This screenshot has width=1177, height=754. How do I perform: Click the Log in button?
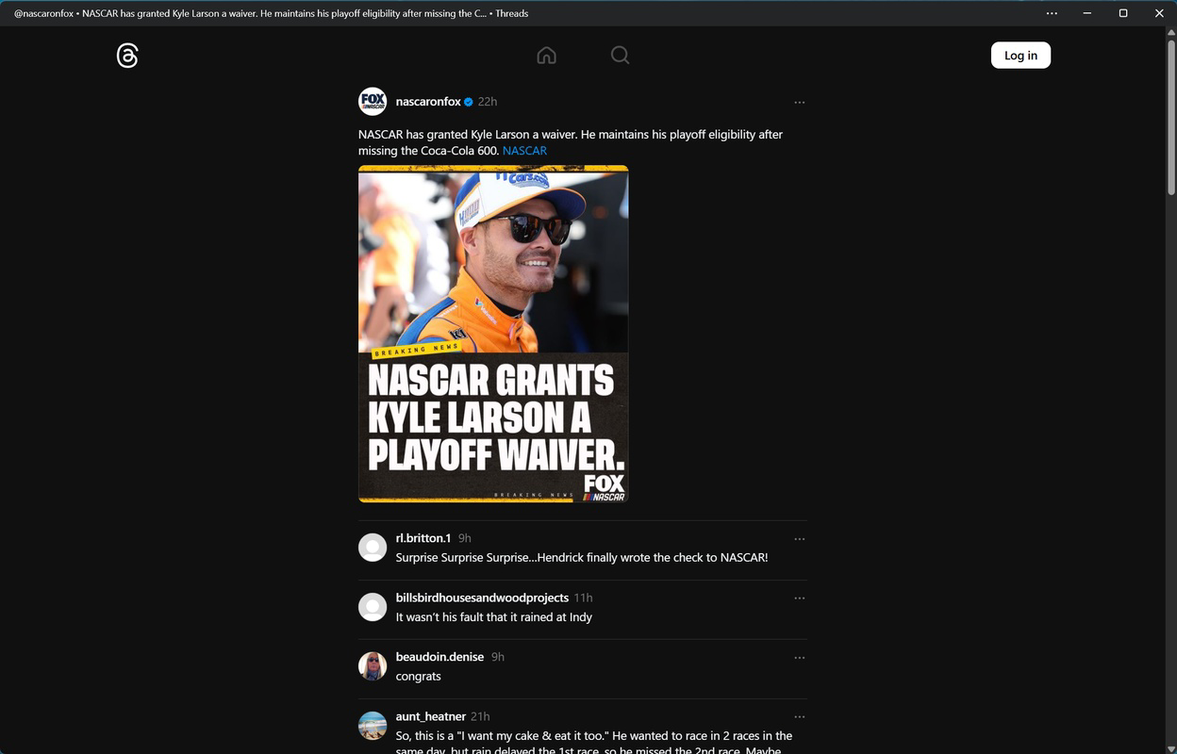(x=1020, y=56)
